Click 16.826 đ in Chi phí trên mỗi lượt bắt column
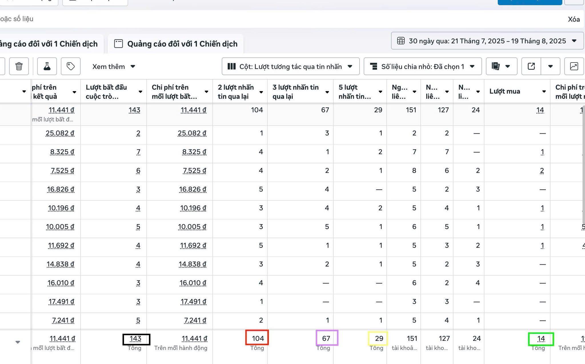The width and height of the screenshot is (585, 364). (x=193, y=189)
